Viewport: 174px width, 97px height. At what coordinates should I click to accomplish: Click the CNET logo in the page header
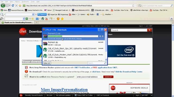tap(23, 32)
